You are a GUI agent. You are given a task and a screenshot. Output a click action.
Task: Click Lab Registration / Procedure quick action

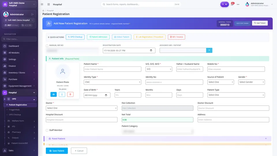point(149,37)
